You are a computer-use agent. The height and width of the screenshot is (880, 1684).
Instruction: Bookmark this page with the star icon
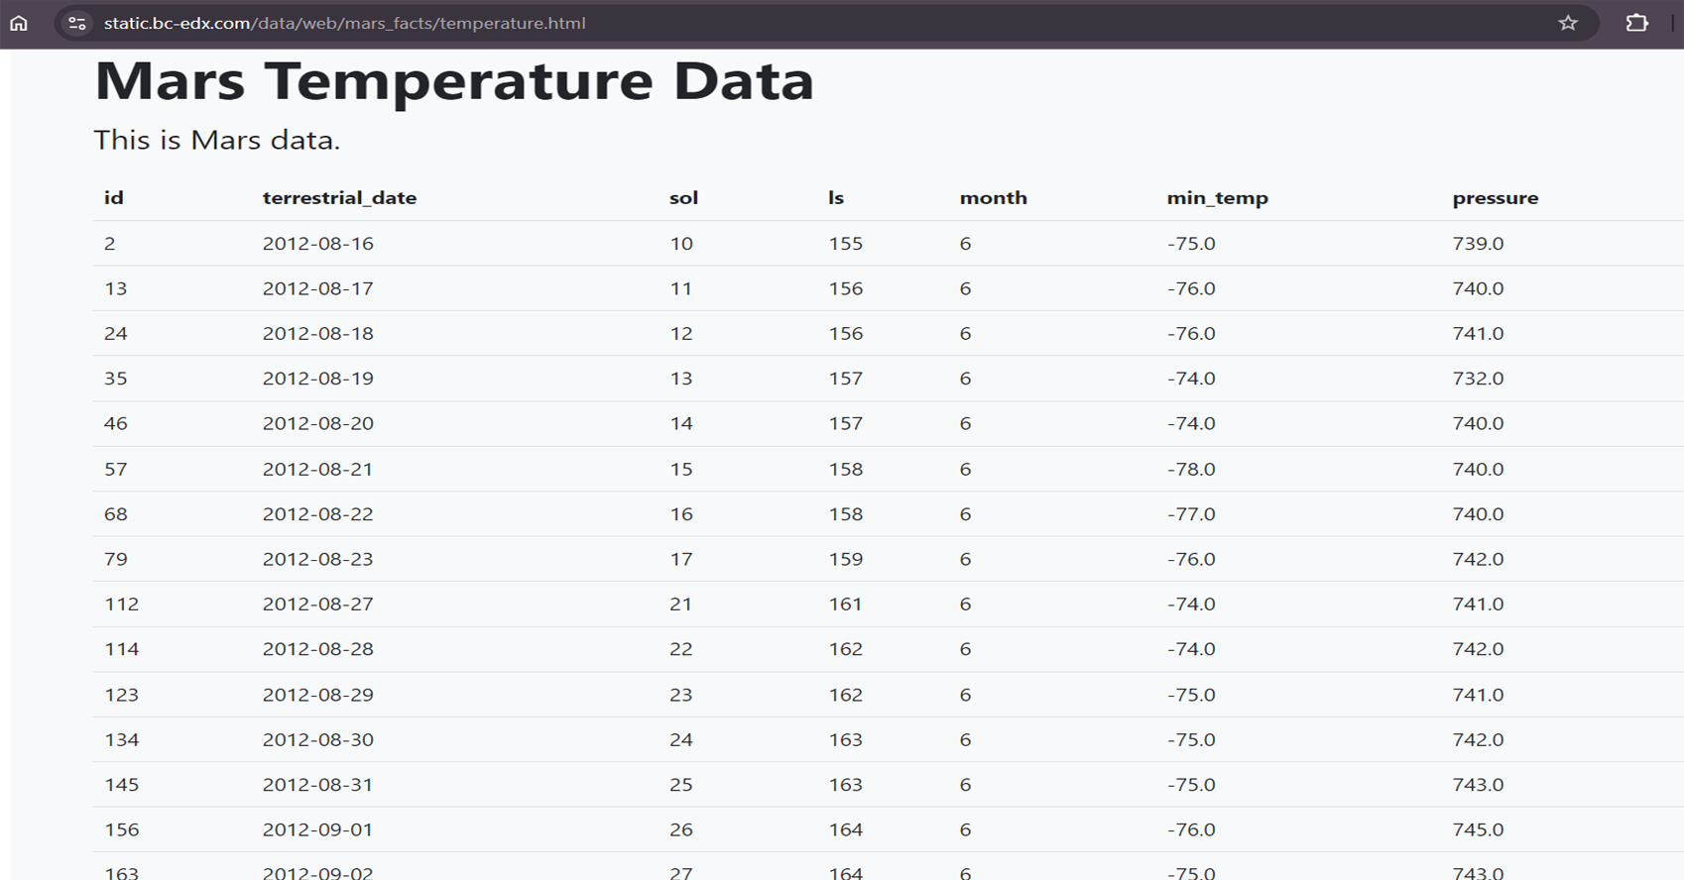(1567, 23)
